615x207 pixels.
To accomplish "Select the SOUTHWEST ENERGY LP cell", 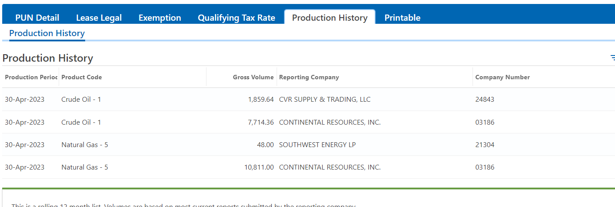I will 317,145.
